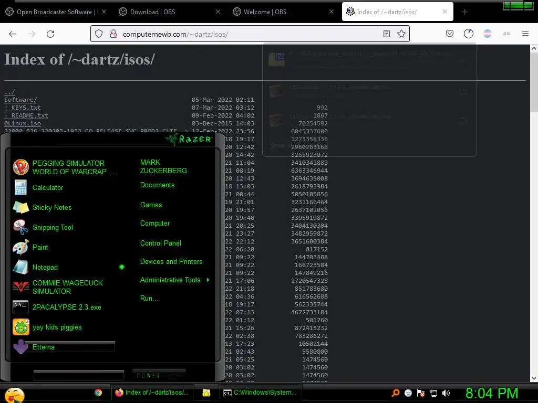
Task: Open a new browser tab
Action: click(x=464, y=12)
